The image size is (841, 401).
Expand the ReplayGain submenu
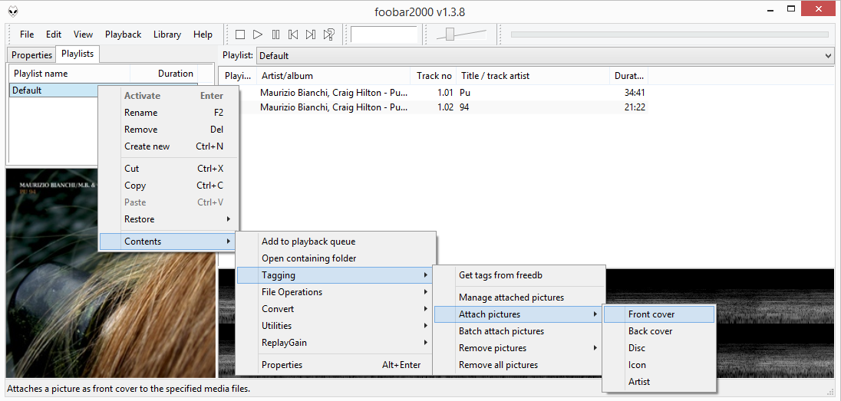click(x=336, y=343)
